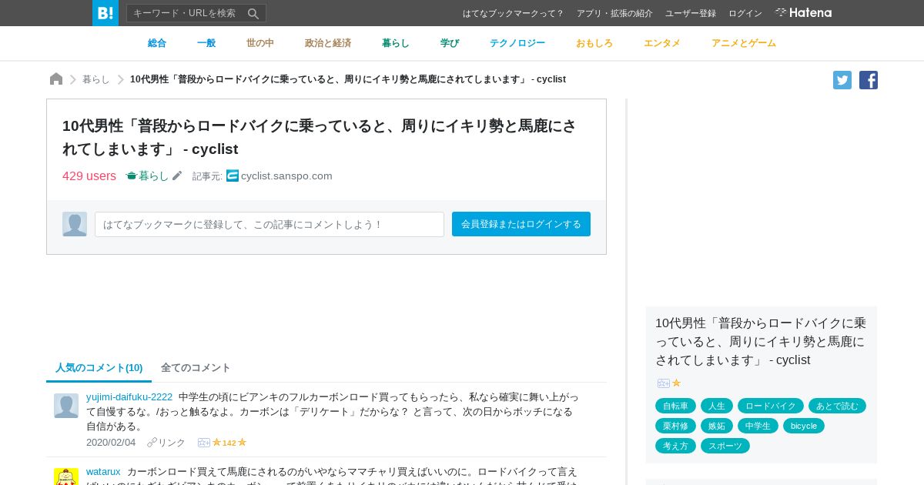Click 会員登録またはログインする button
Screen dimensions: 924x485
tap(521, 224)
